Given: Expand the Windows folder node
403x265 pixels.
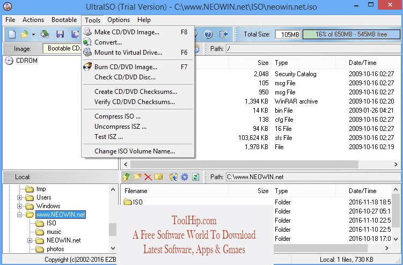Looking at the screenshot, I should coord(19,206).
